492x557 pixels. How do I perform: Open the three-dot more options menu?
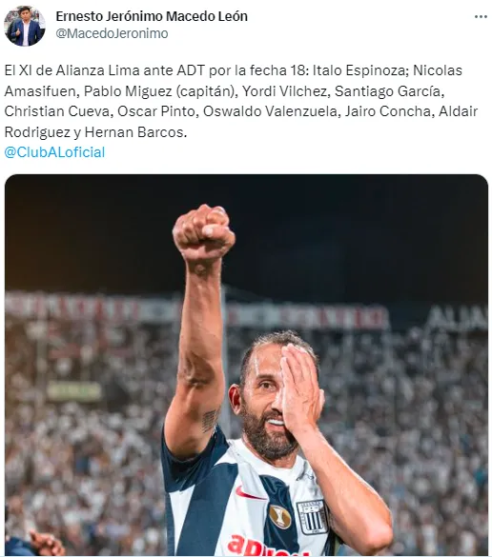[x=481, y=17]
